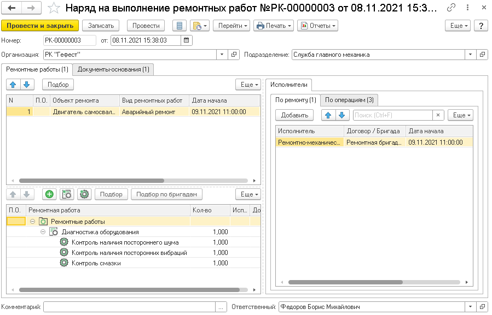Open comment editor with the ellipsis button
The width and height of the screenshot is (492, 315).
(x=221, y=307)
